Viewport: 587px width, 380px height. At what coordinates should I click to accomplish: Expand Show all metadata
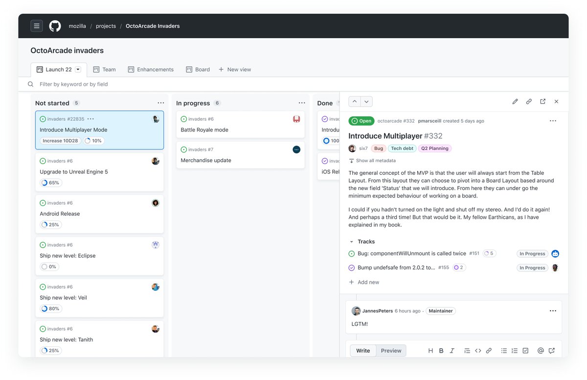[372, 161]
